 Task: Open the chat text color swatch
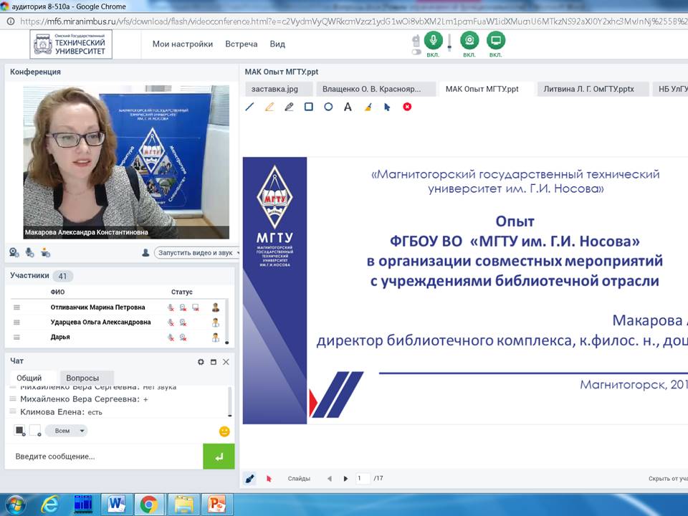[20, 431]
